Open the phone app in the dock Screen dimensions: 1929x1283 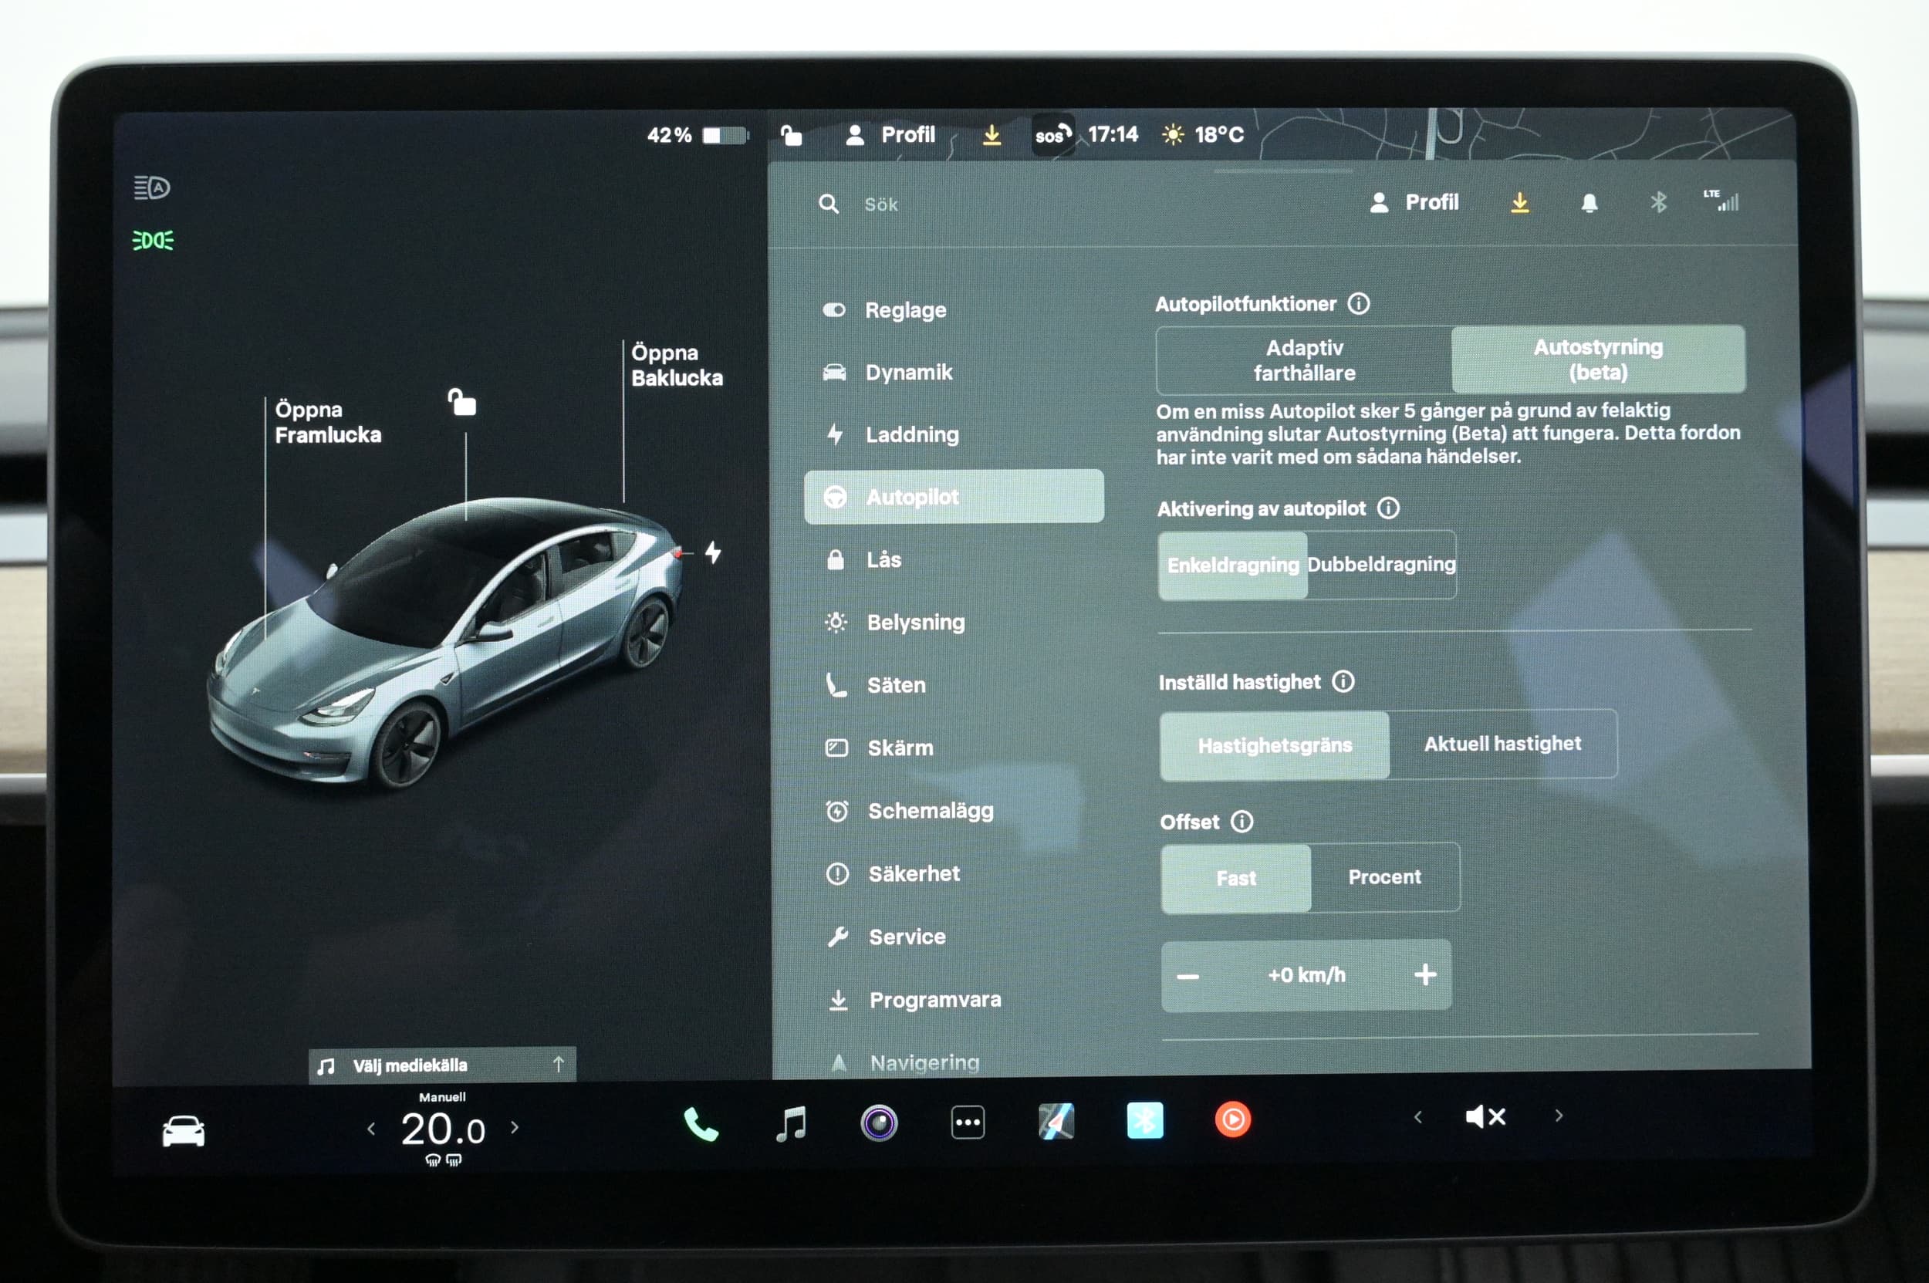(x=701, y=1123)
